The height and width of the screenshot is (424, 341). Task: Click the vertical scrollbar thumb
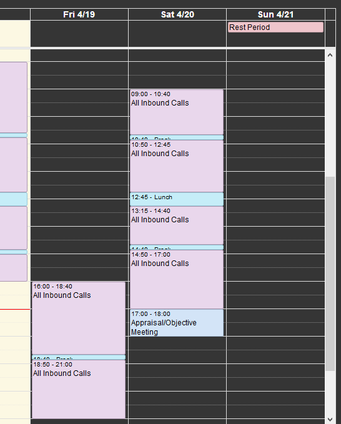click(330, 274)
